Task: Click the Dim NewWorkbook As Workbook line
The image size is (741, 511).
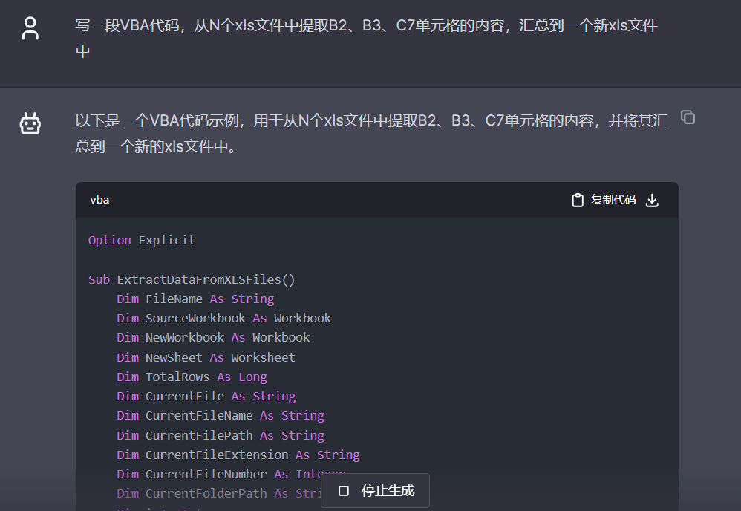Action: tap(213, 337)
